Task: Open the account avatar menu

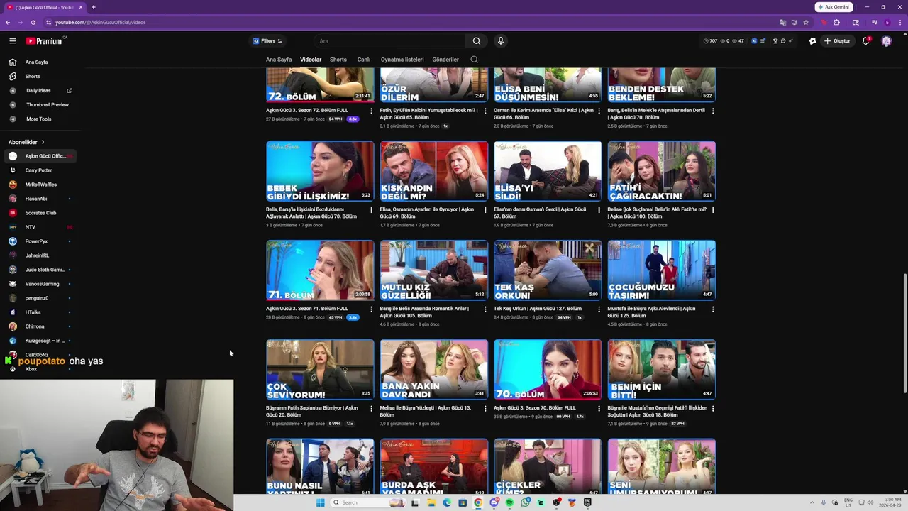Action: (x=886, y=41)
